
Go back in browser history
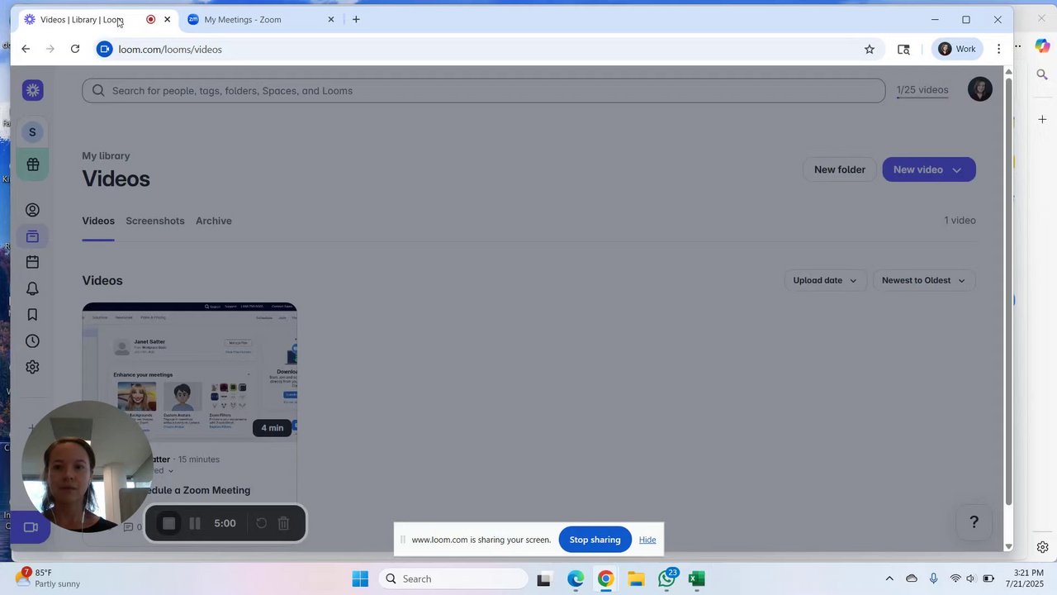[26, 50]
